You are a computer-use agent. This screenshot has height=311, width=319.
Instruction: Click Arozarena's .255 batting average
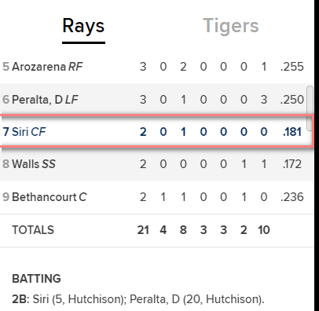point(292,67)
